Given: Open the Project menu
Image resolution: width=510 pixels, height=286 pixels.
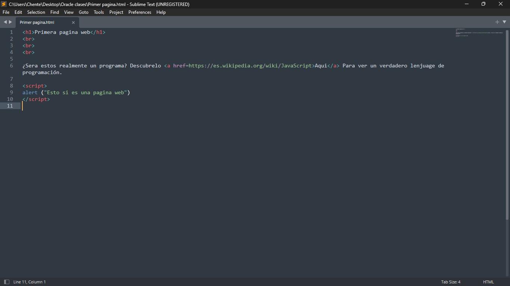Looking at the screenshot, I should click(x=116, y=12).
